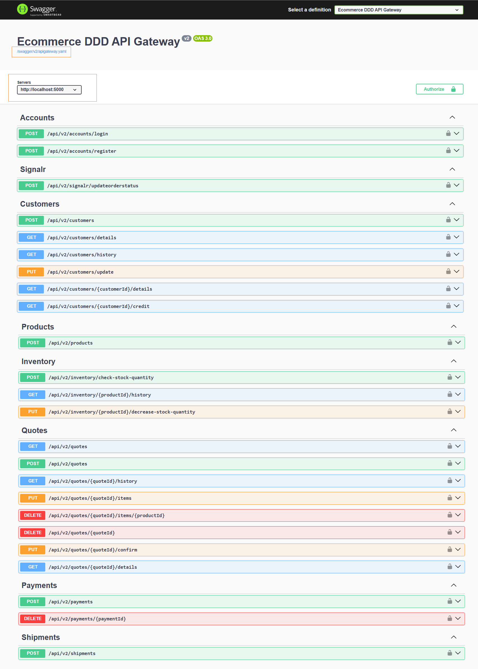Click lock icon on accounts/login endpoint

click(x=448, y=133)
